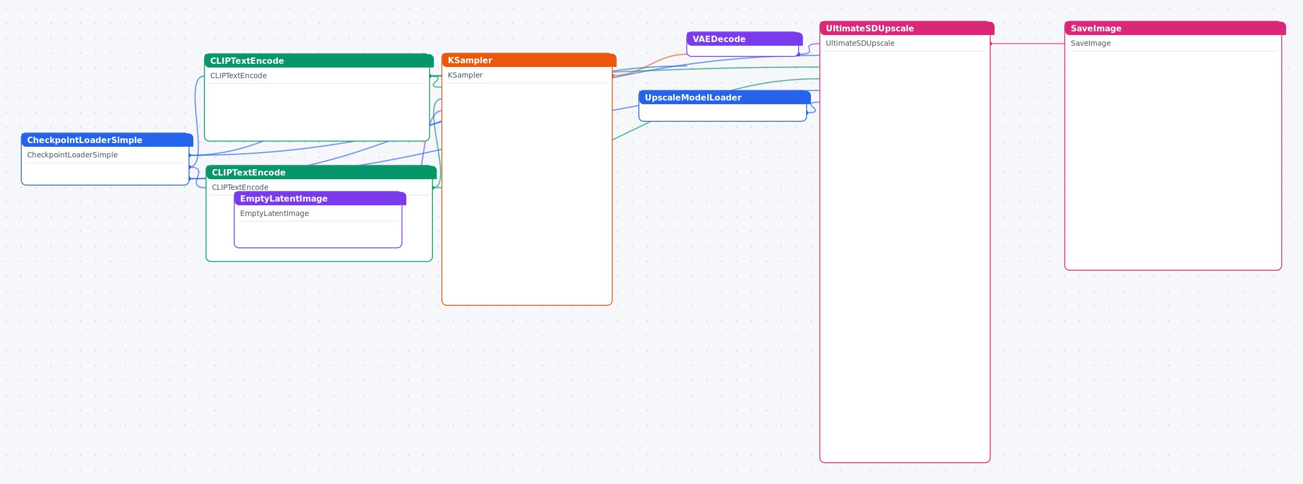The image size is (1303, 484).
Task: Click the lower node's 'CLIPTextEncode' body label
Action: [x=240, y=187]
